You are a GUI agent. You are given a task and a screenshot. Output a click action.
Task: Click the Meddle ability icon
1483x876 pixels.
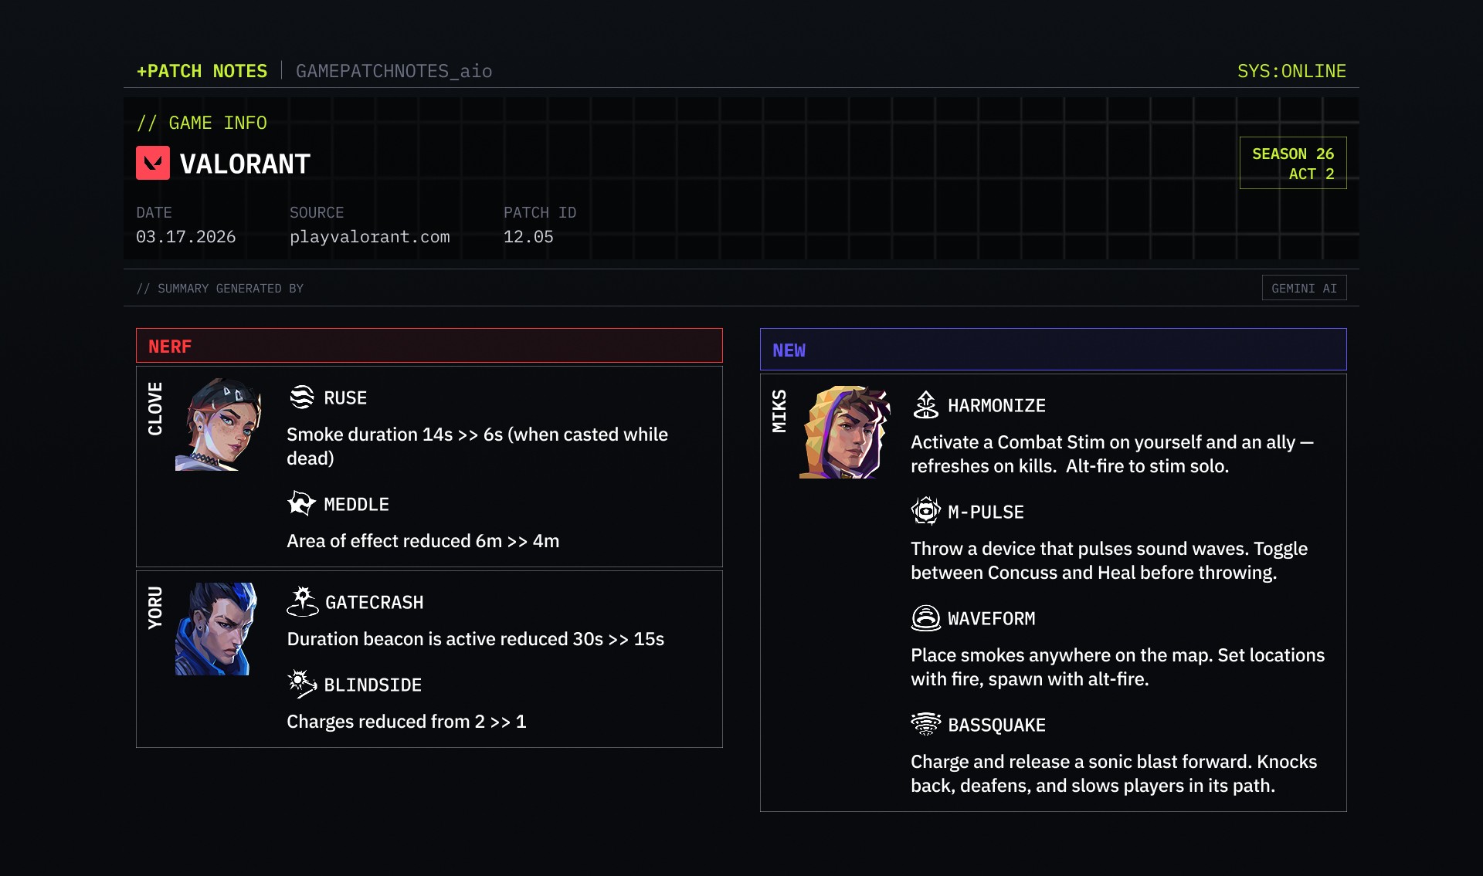[x=301, y=503]
